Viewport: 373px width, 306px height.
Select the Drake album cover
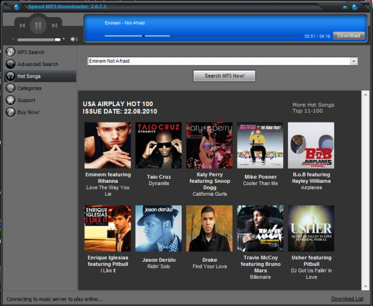210,228
